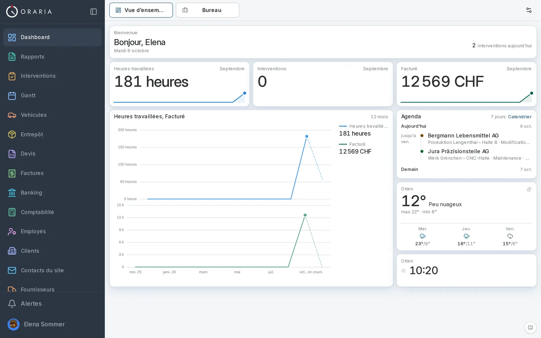Image resolution: width=541 pixels, height=338 pixels.
Task: Select the Mer. forecast 23°/9°
Action: (422, 236)
